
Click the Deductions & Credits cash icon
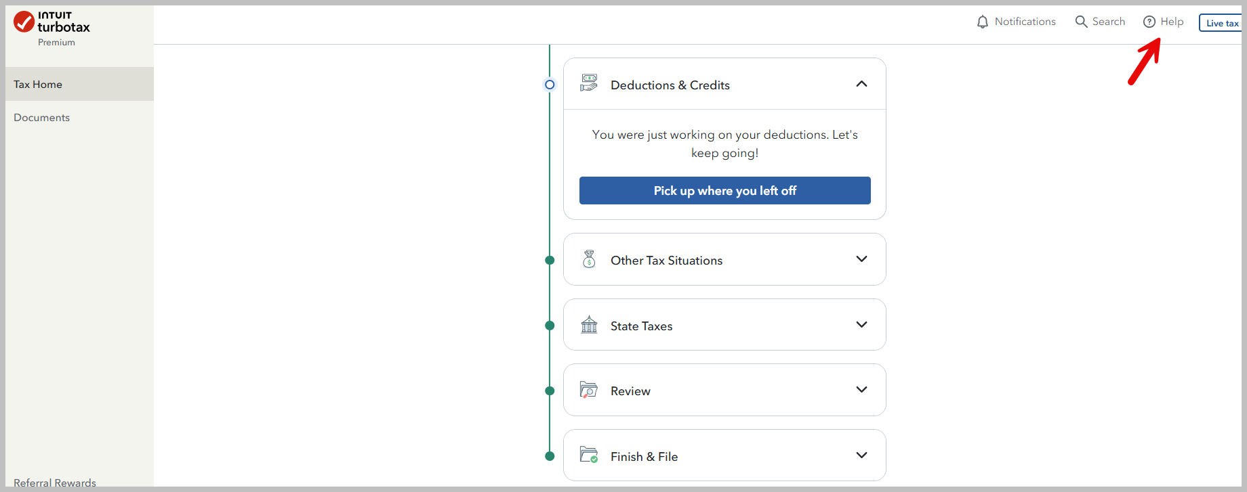tap(589, 83)
